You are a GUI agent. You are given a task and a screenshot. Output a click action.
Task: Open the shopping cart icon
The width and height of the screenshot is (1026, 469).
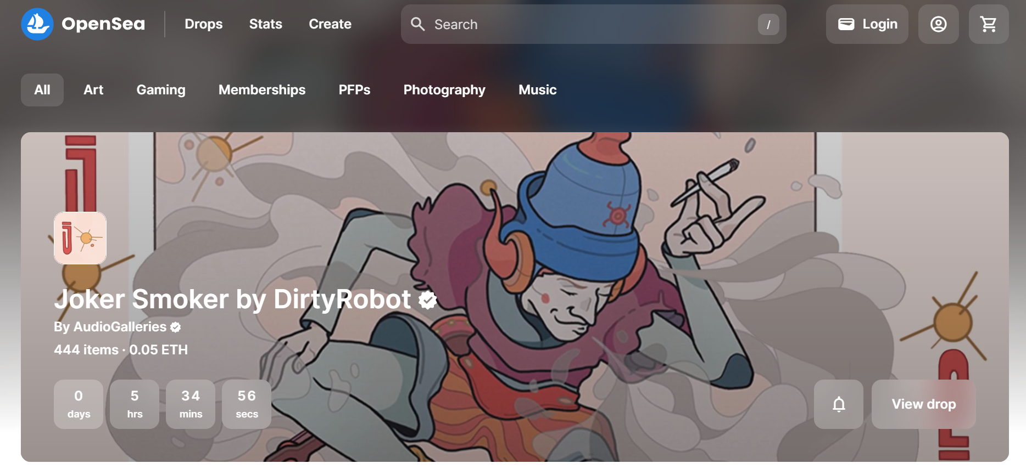click(x=988, y=24)
